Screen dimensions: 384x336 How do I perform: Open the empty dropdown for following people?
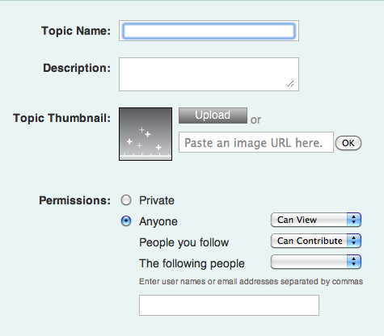[316, 262]
